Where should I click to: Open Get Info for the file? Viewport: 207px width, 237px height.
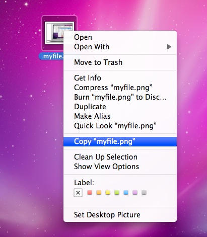click(88, 78)
